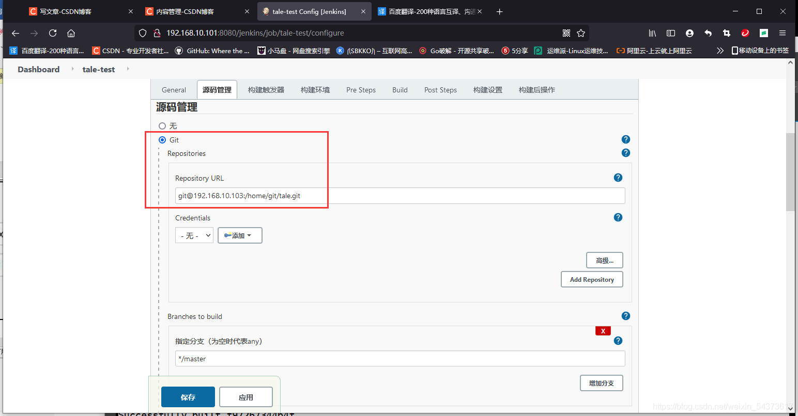798x416 pixels.
Task: Open help for Repository URL
Action: click(x=618, y=178)
